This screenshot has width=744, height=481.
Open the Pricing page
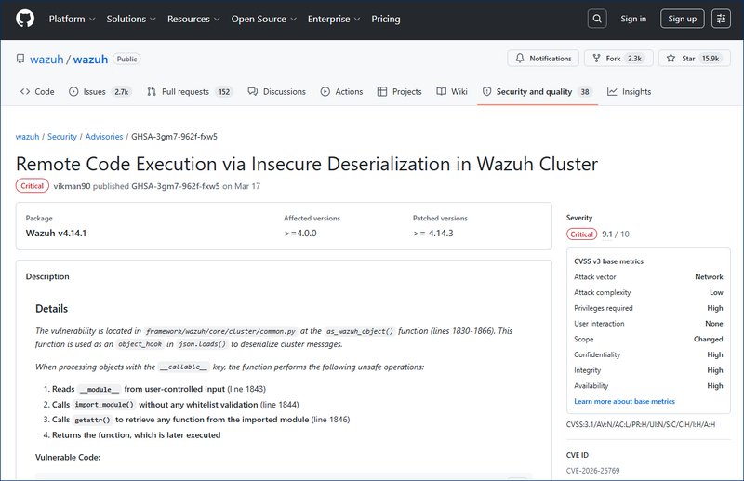pos(386,19)
